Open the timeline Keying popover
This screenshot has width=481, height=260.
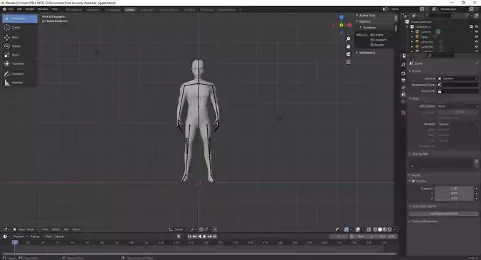(36, 236)
